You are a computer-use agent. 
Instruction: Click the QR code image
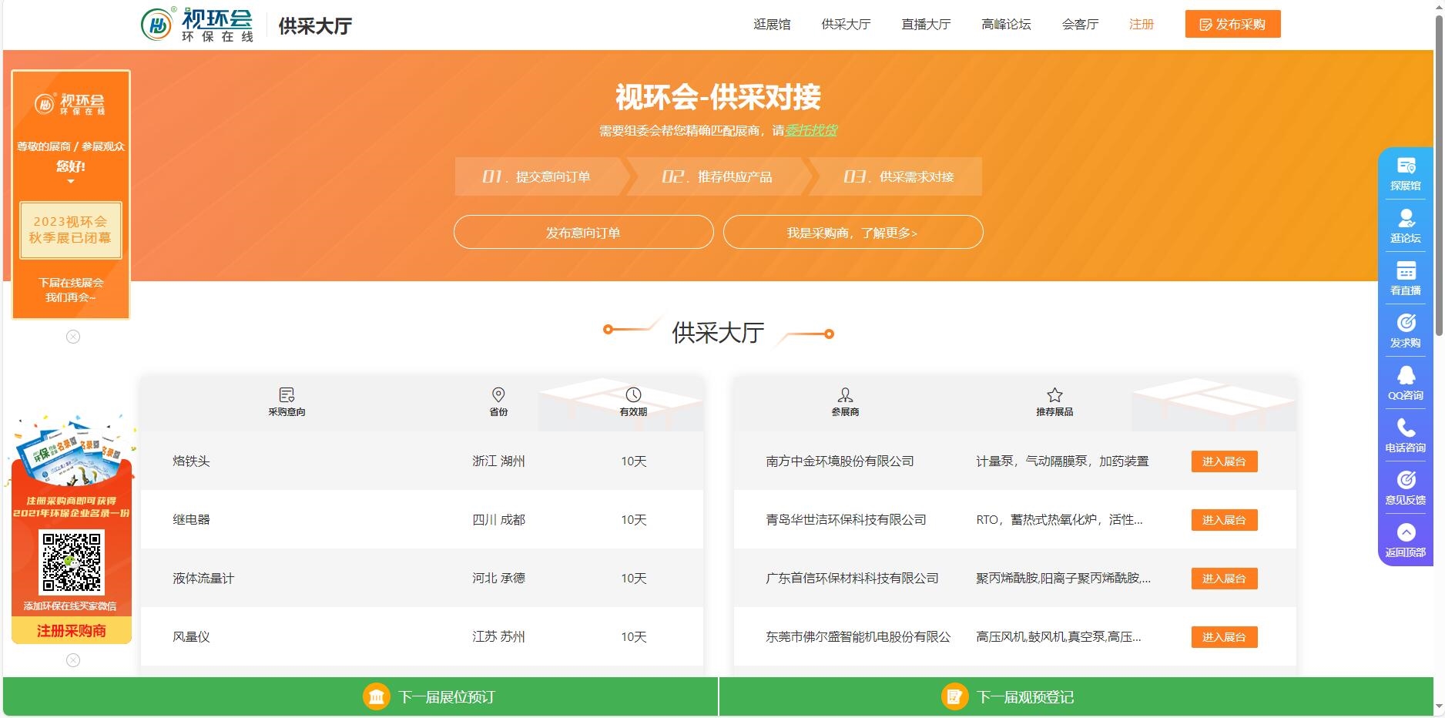click(x=72, y=562)
